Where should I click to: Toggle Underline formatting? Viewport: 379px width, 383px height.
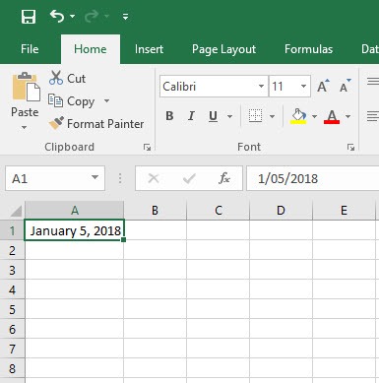(213, 116)
